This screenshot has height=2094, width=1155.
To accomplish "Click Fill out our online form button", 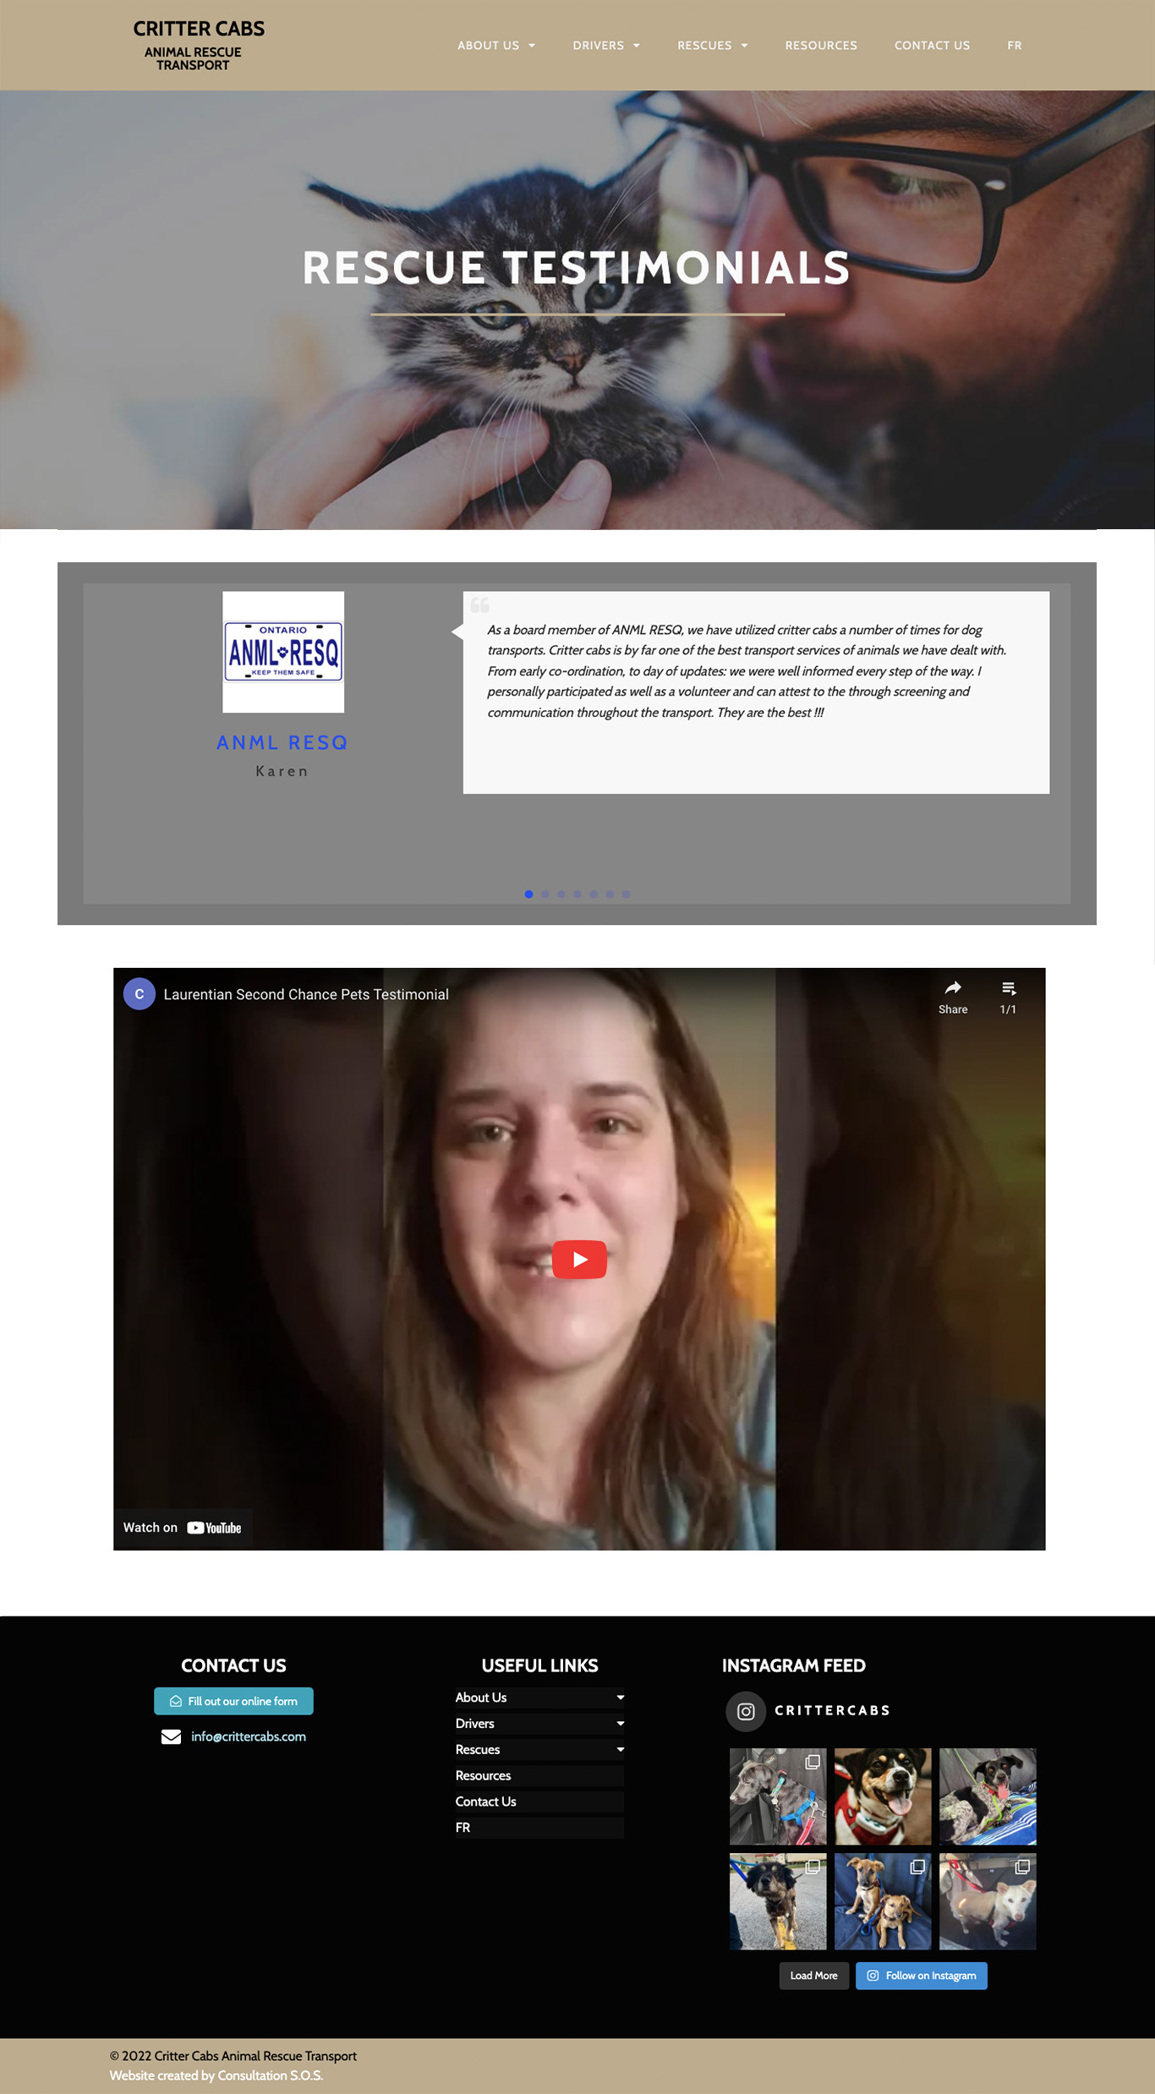I will [x=233, y=1701].
